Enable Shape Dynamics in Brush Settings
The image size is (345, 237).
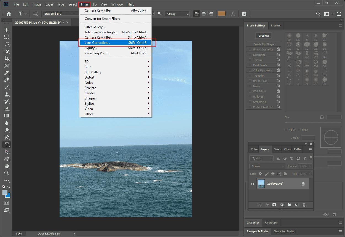250,49
